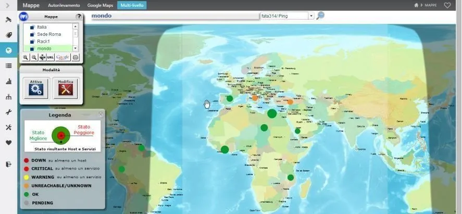Click the green marker in East Africa
This screenshot has width=462, height=214.
tap(291, 178)
